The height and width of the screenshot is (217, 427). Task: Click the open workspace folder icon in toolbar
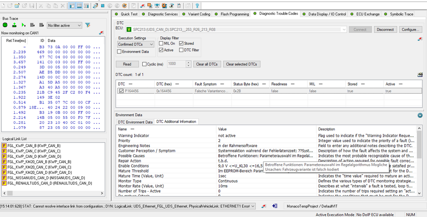coord(17,6)
